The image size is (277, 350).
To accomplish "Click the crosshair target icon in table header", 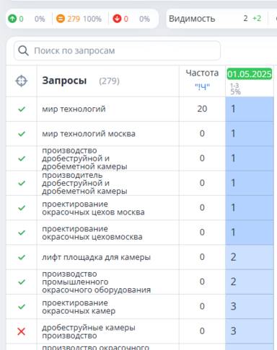I will (22, 81).
